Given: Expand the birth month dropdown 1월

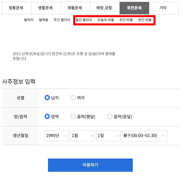Looking at the screenshot, I should click(x=82, y=136).
